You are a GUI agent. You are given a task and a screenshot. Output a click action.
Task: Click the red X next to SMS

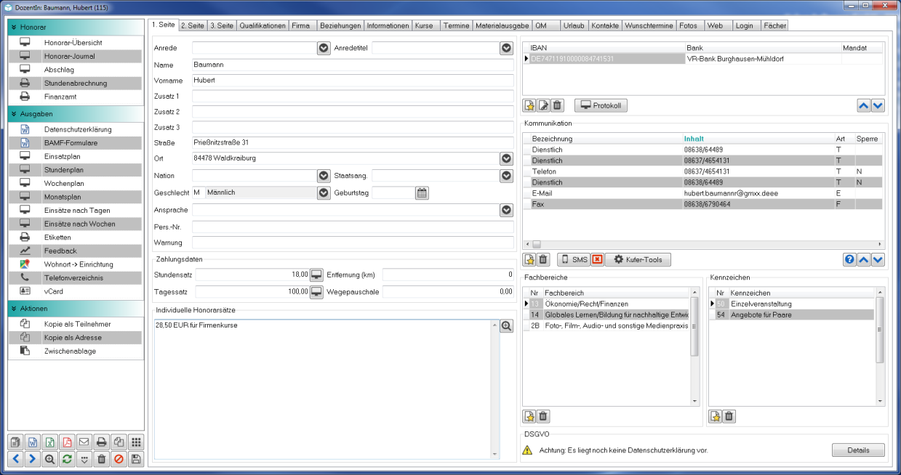tap(597, 259)
